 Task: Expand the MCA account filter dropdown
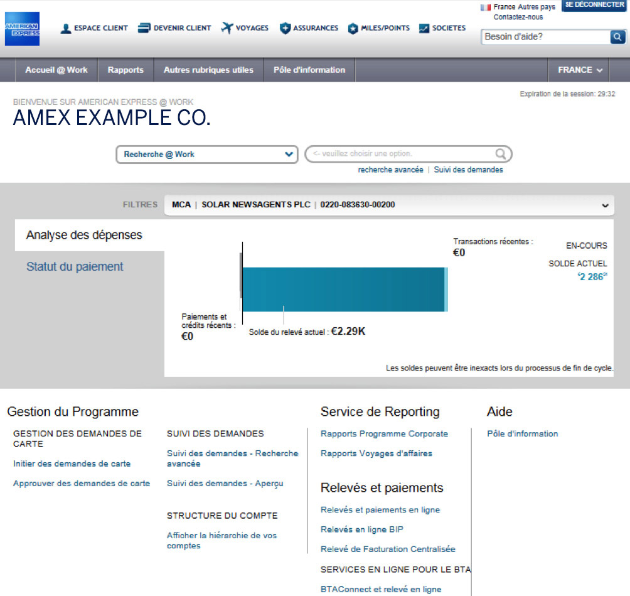[389, 205]
